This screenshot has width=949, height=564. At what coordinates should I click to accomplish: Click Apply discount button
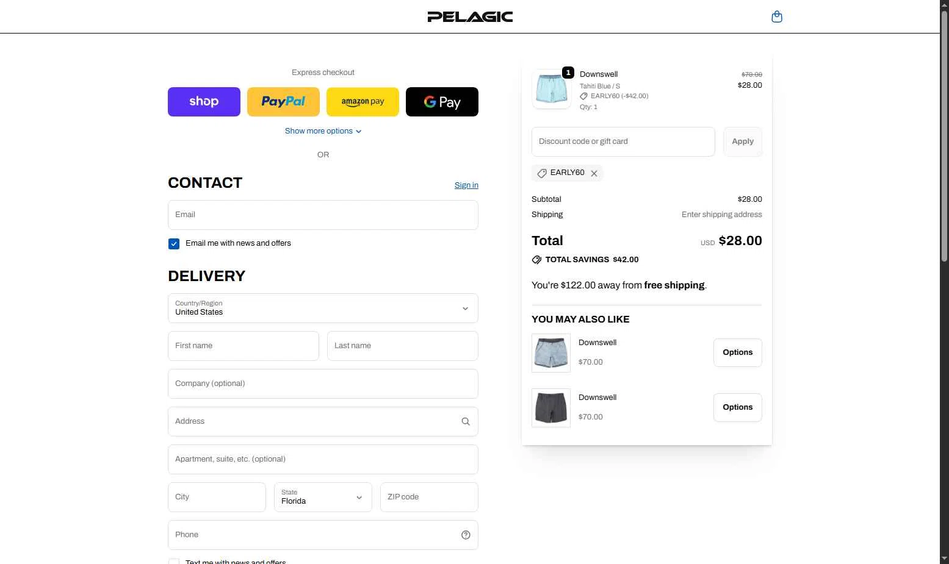click(743, 141)
